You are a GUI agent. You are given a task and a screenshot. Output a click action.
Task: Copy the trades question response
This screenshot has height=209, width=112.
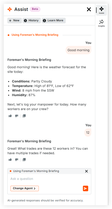24,160
